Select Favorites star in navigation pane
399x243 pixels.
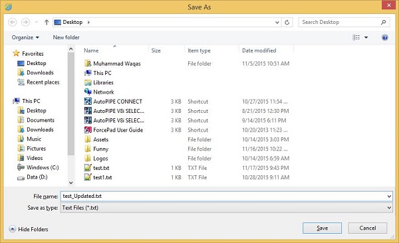pyautogui.click(x=16, y=53)
